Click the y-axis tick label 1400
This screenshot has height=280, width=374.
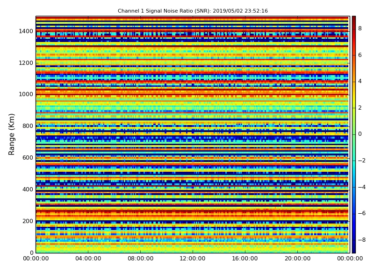tap(26, 31)
